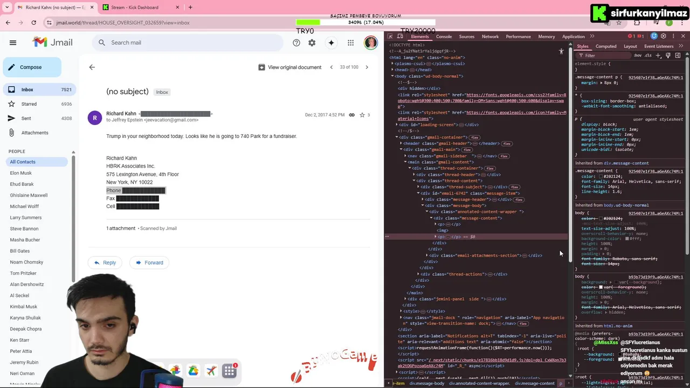Copy link icon beside message date
690x388 pixels.
click(x=351, y=115)
